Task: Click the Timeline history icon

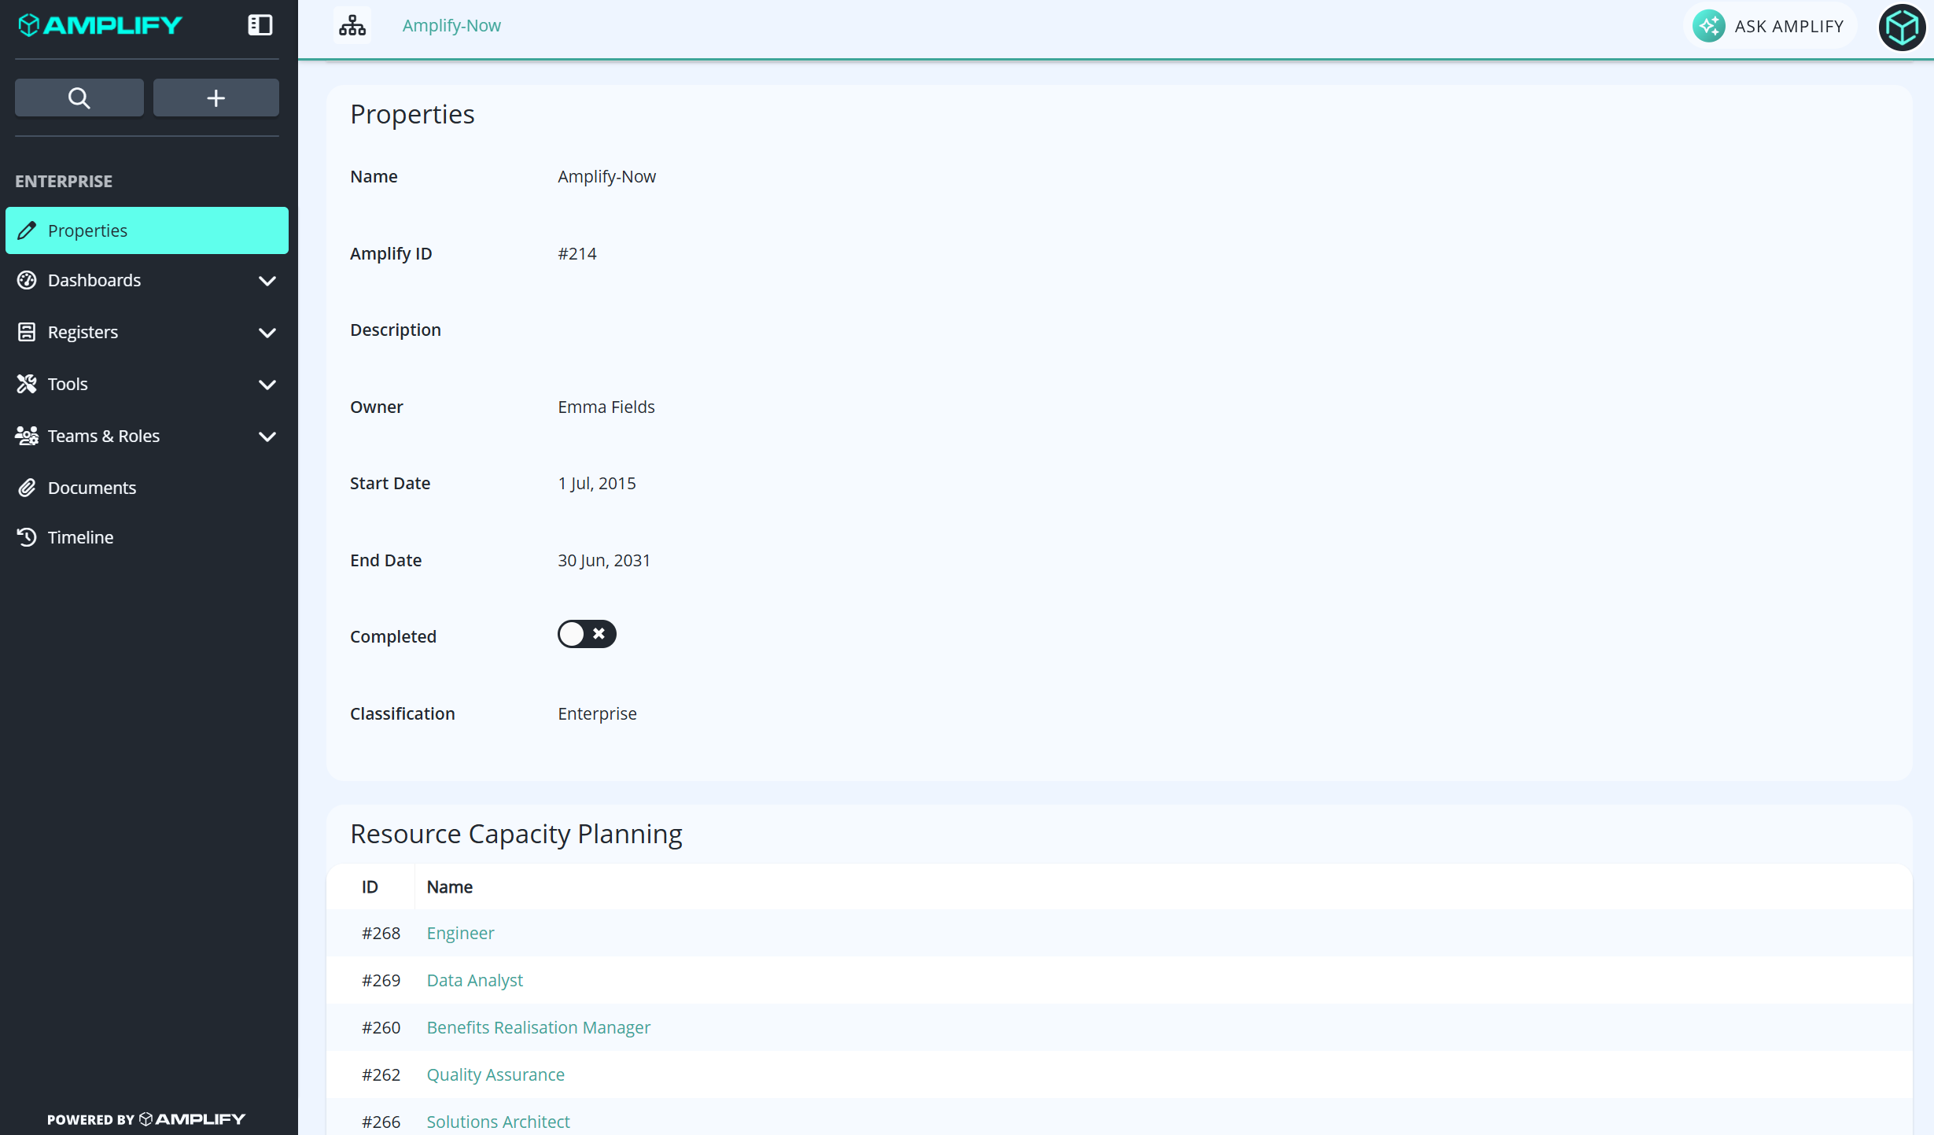Action: (x=27, y=537)
